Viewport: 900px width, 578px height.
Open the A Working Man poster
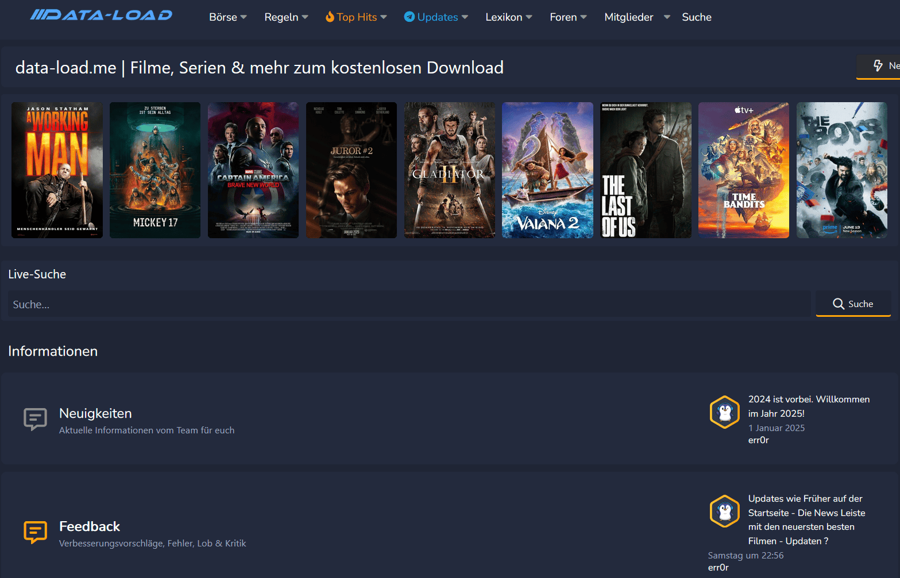57,170
